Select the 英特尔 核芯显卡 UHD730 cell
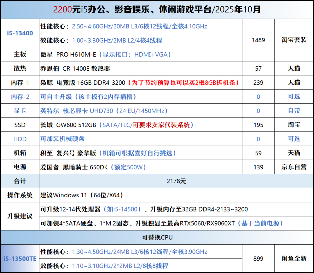The height and width of the screenshot is (273, 314). tap(140, 111)
